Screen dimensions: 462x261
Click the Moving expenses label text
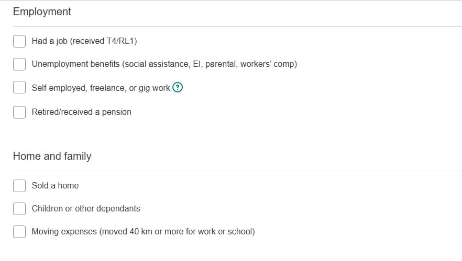point(143,231)
